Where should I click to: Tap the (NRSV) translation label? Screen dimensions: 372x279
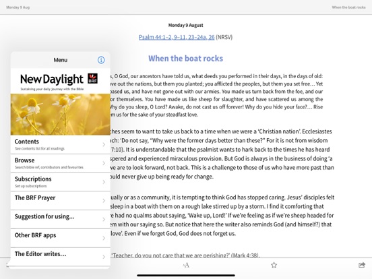point(224,37)
